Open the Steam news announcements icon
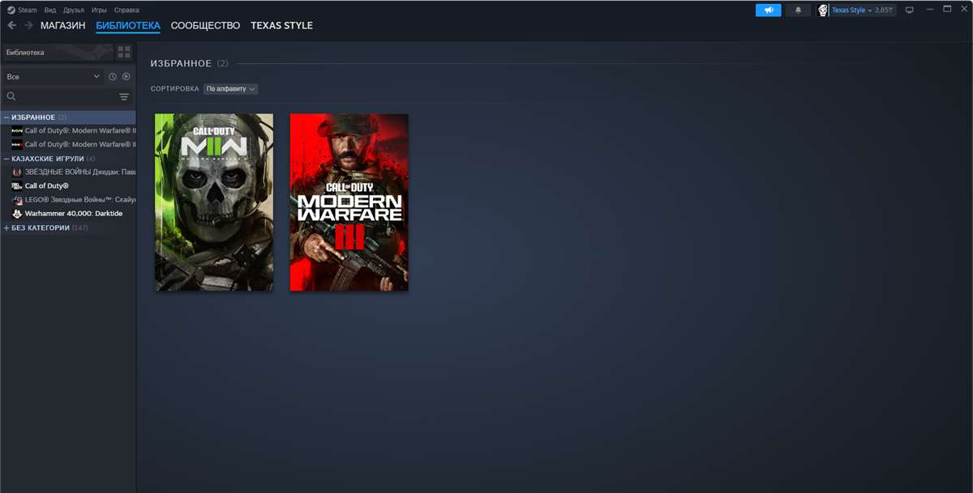This screenshot has width=973, height=493. (x=768, y=9)
